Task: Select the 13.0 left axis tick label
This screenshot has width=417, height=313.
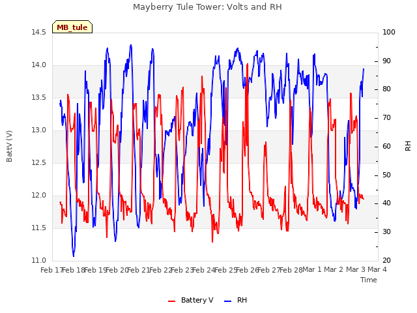Action: pos(39,130)
